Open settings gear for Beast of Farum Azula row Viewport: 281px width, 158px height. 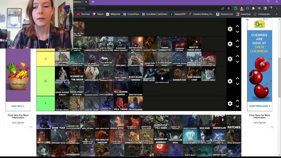pyautogui.click(x=230, y=44)
